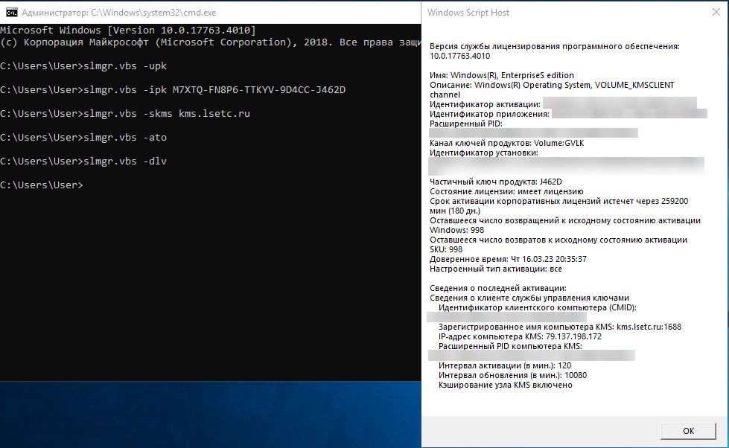Screen dimensions: 729x448
Task: Click 'Идентификатор активации' label
Action: pos(485,104)
